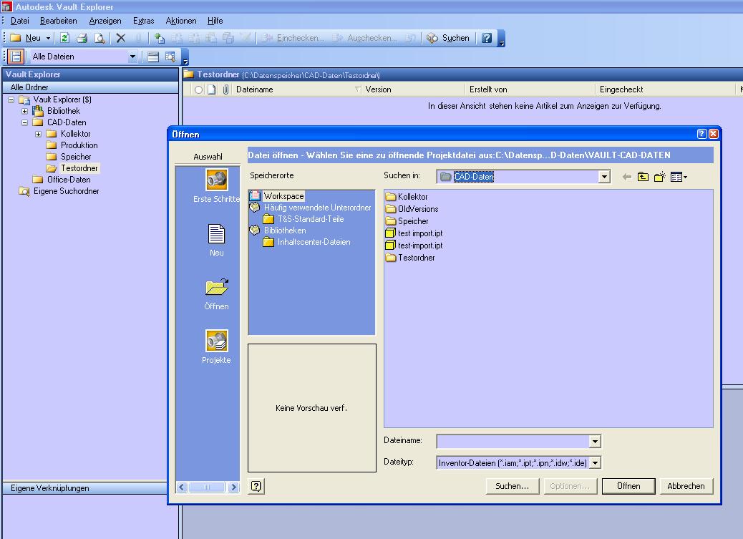Open the Extras menu
Viewport: 743px width, 539px height.
click(144, 21)
